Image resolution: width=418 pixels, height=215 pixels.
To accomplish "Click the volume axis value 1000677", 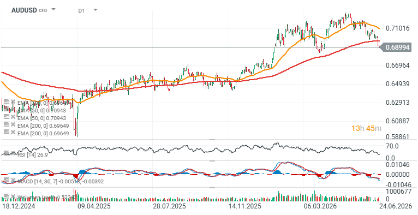I will tap(399, 192).
